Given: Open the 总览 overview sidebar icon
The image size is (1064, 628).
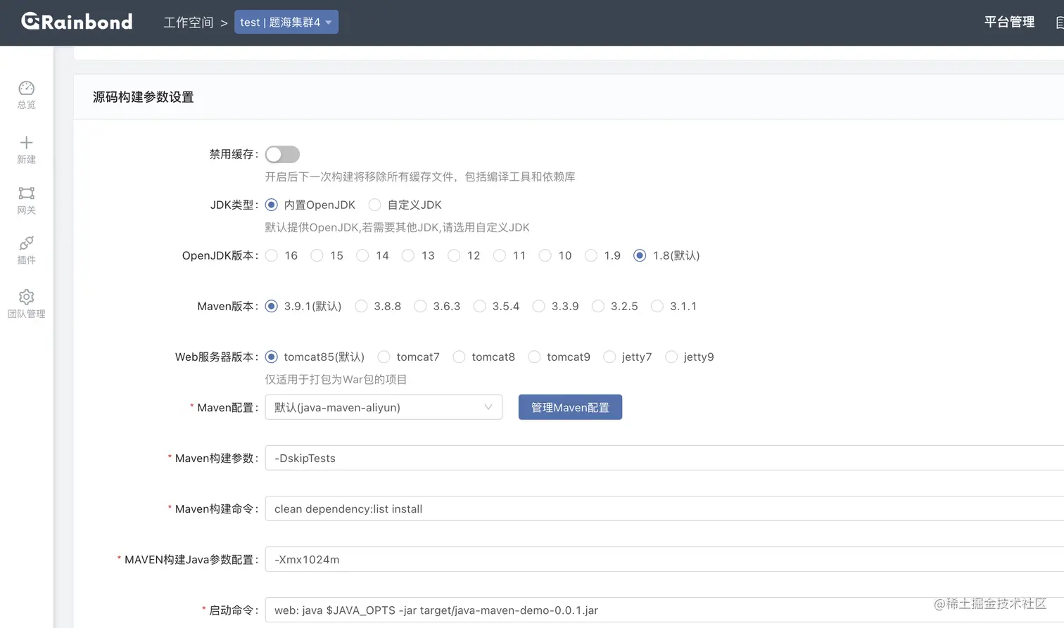Looking at the screenshot, I should pyautogui.click(x=27, y=88).
